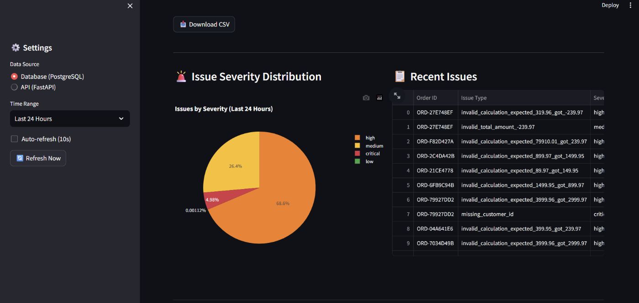Select the Database (PostgreSQL) data source

pyautogui.click(x=14, y=76)
